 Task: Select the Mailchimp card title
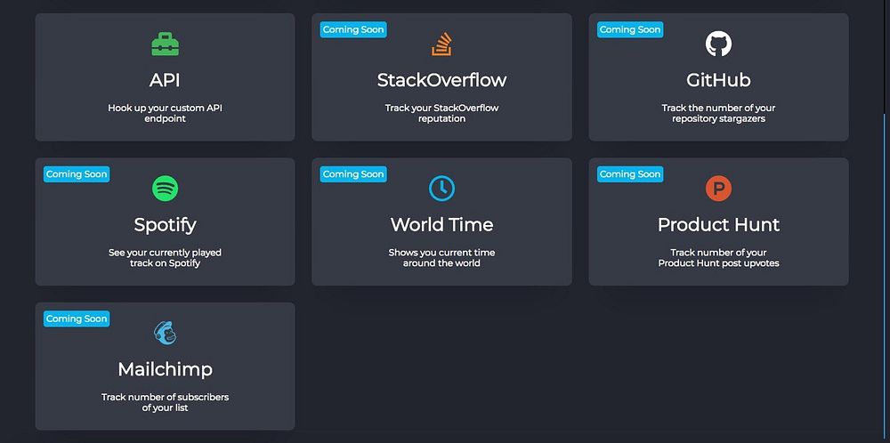click(x=166, y=370)
